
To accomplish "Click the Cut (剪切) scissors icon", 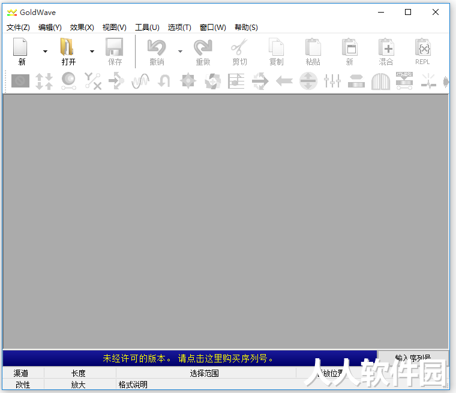I will tap(239, 47).
